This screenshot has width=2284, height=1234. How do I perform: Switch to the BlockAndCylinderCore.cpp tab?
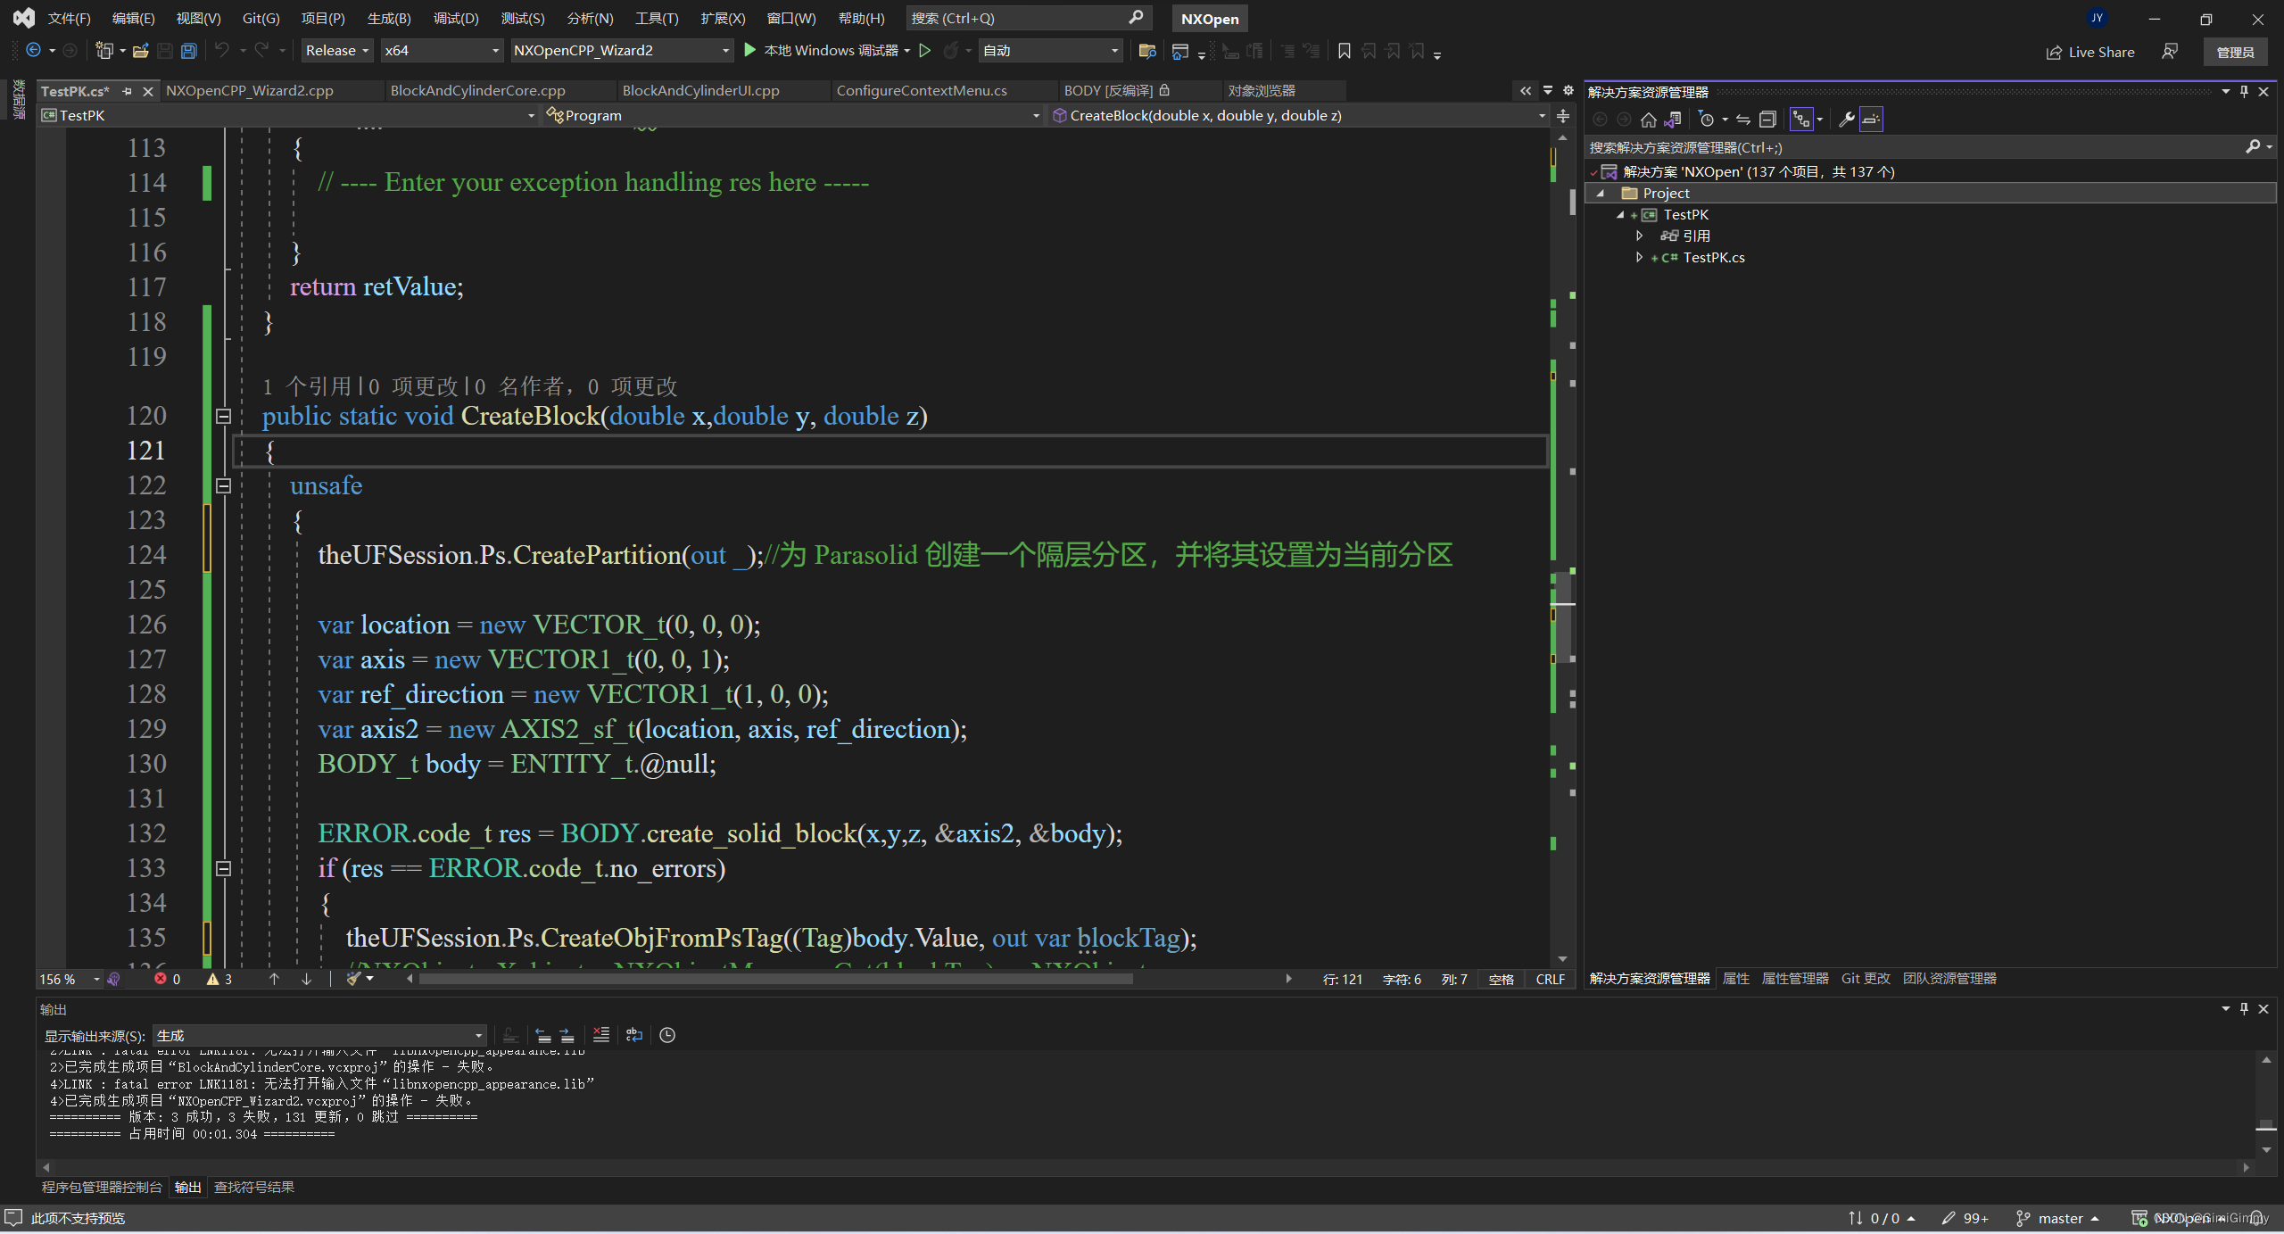point(477,90)
